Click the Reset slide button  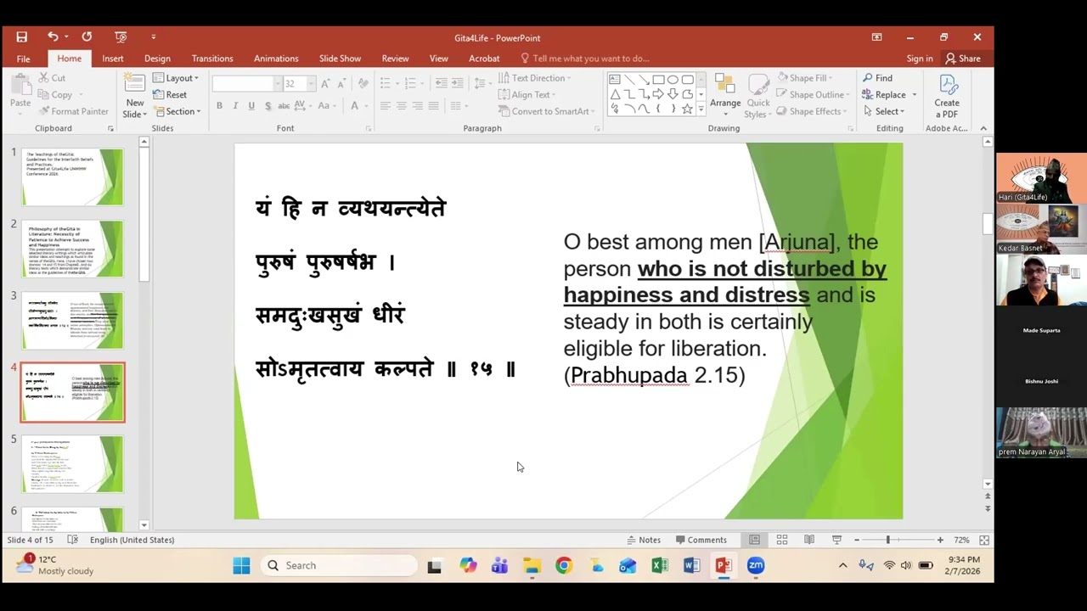(171, 94)
